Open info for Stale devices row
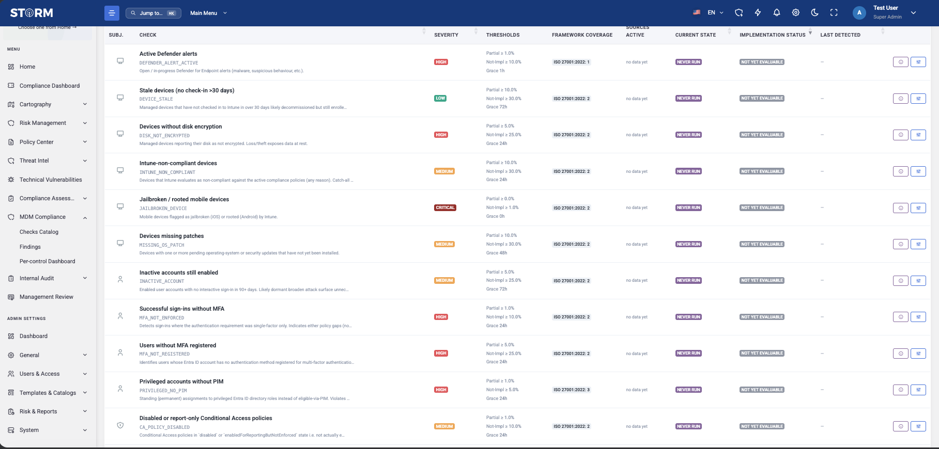 coord(901,99)
